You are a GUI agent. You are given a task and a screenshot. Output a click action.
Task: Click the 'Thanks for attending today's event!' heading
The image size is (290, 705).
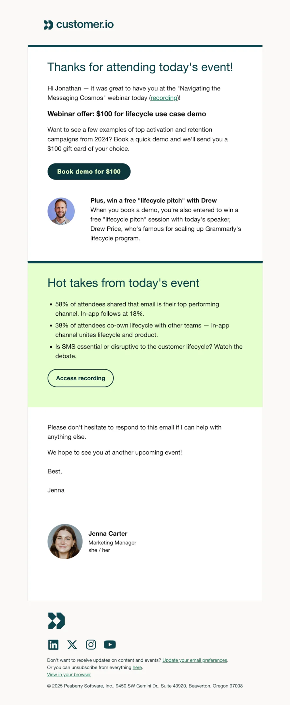pos(140,67)
